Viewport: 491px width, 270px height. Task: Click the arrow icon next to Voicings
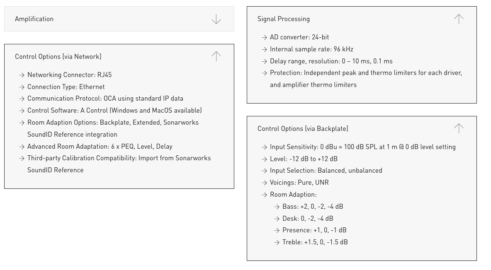coord(265,183)
